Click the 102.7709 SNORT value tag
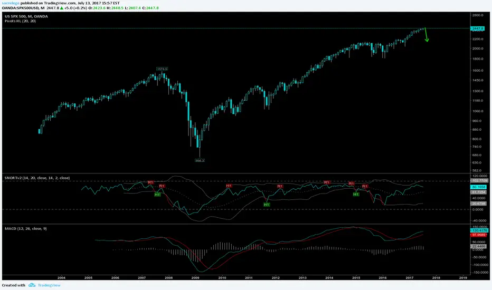This screenshot has height=290, width=492. click(479, 180)
